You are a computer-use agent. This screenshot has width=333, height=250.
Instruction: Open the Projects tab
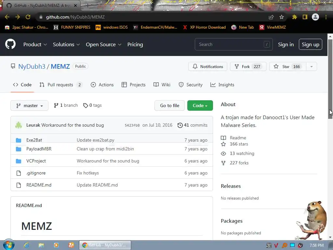pos(134,85)
